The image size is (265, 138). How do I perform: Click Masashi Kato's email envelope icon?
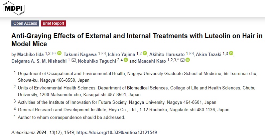[x=182, y=60]
